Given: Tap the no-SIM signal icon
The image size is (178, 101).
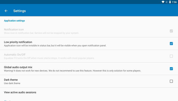Looking at the screenshot, I should pyautogui.click(x=166, y=2).
